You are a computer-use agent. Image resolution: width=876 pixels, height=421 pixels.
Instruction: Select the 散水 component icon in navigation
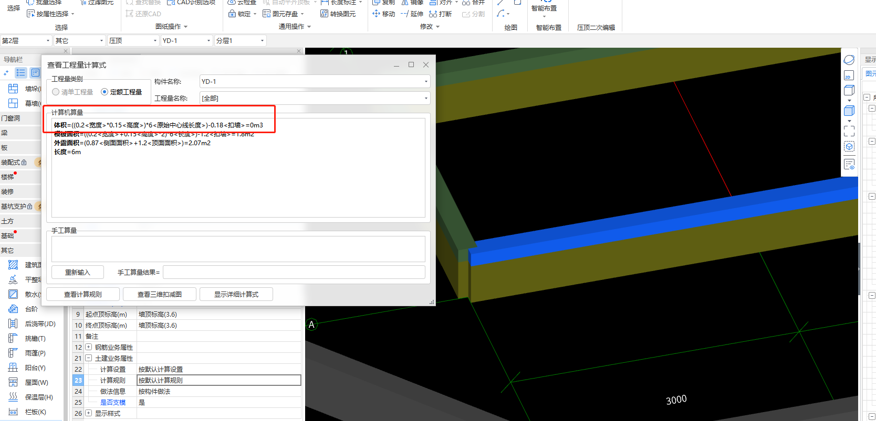[x=13, y=294]
